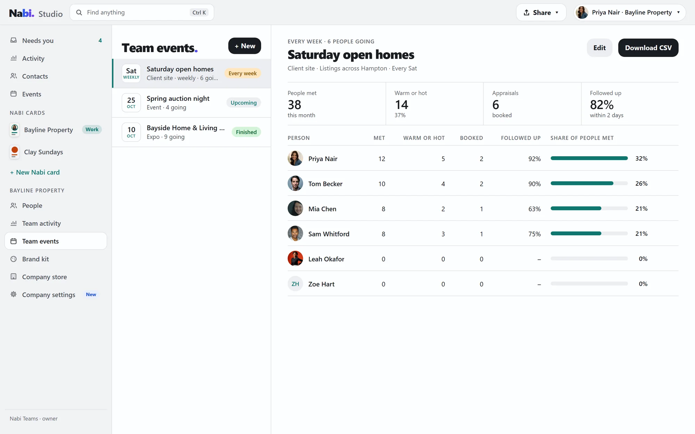Open the Team activity chart icon
Image resolution: width=695 pixels, height=434 pixels.
tap(14, 223)
